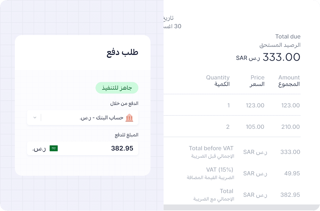Open the bank account dropdown حساب البنك
Viewport: 320px width, 211px height.
click(83, 117)
